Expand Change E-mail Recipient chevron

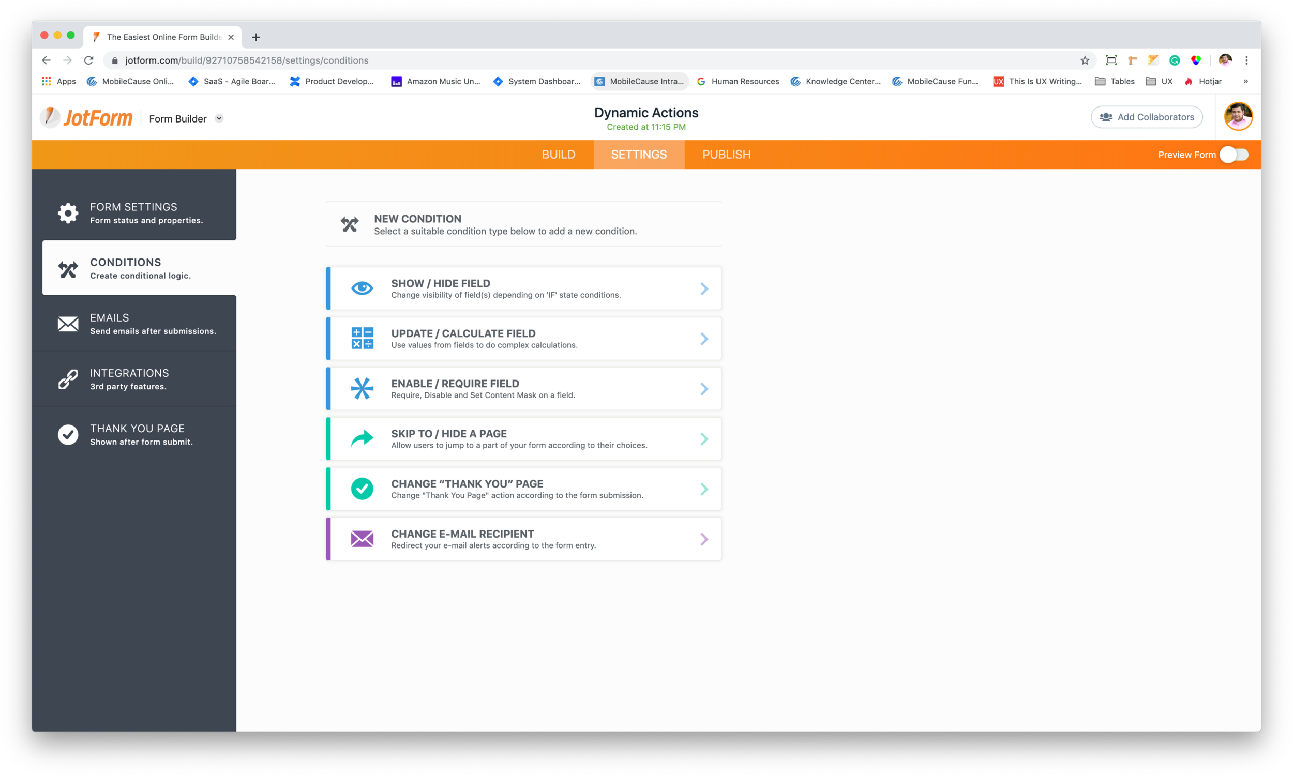coord(704,539)
